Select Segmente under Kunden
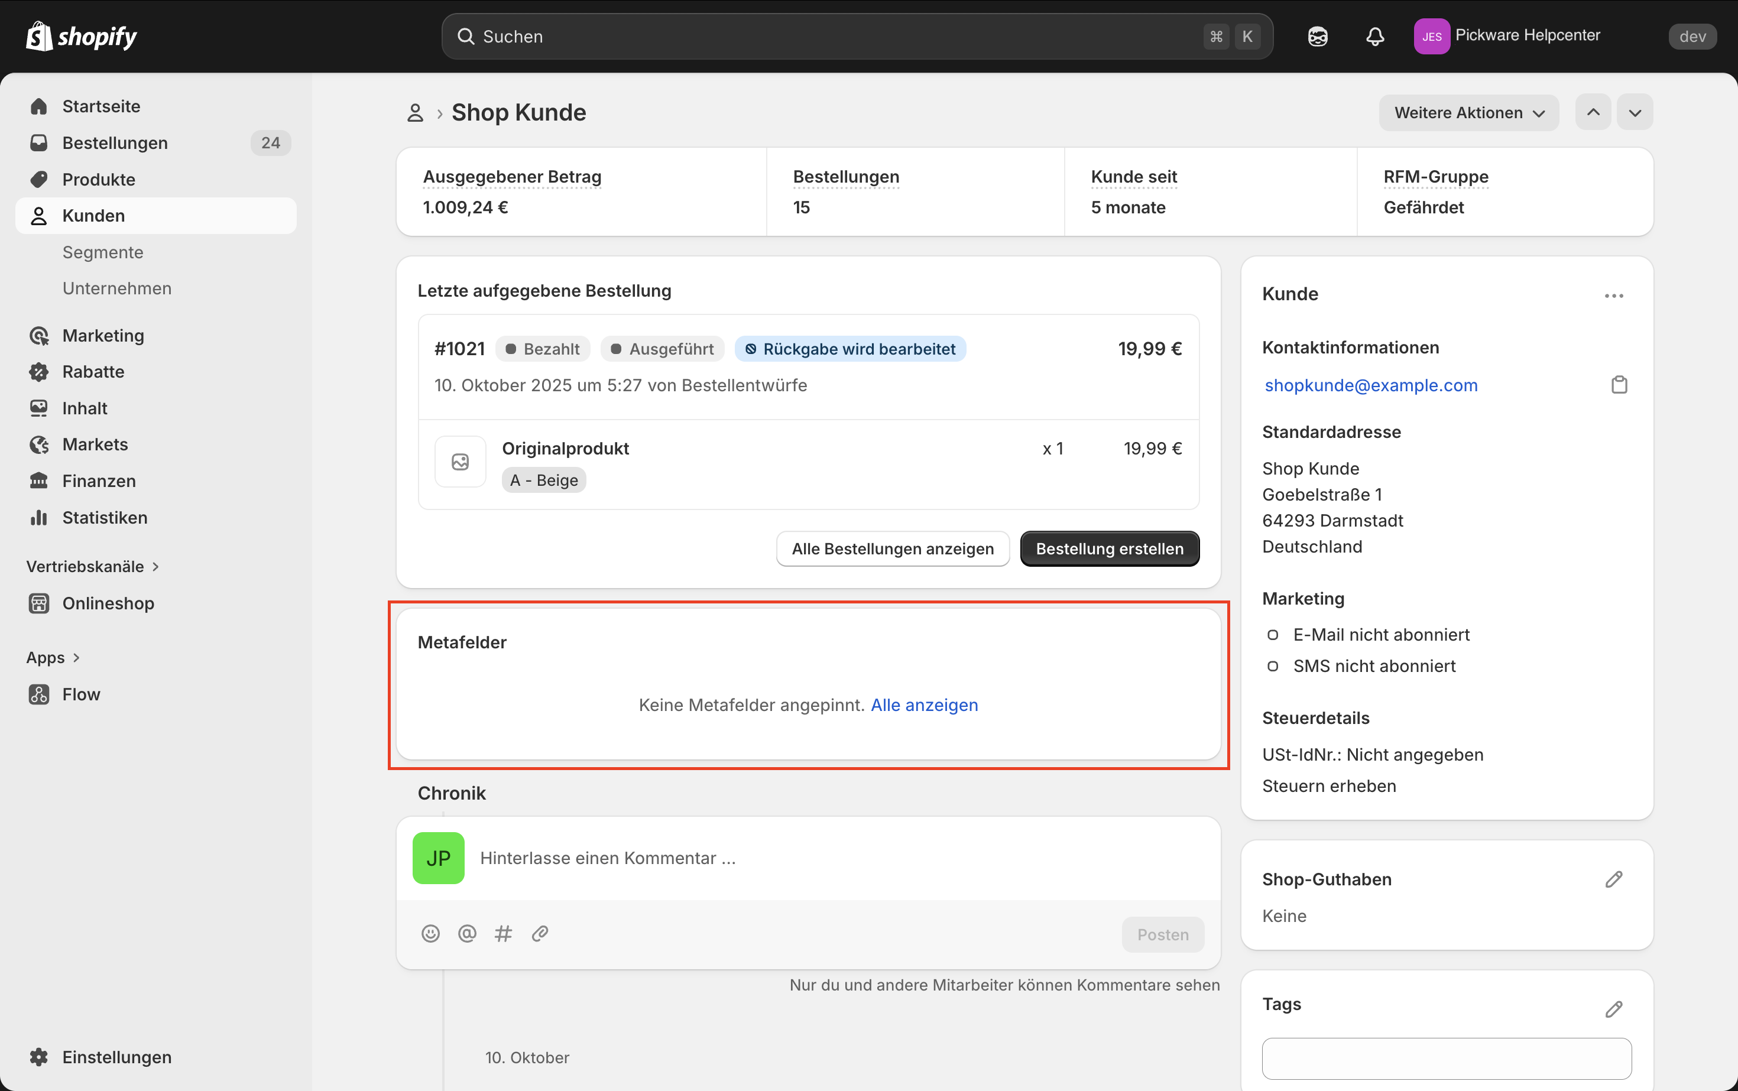The image size is (1738, 1091). coord(102,252)
